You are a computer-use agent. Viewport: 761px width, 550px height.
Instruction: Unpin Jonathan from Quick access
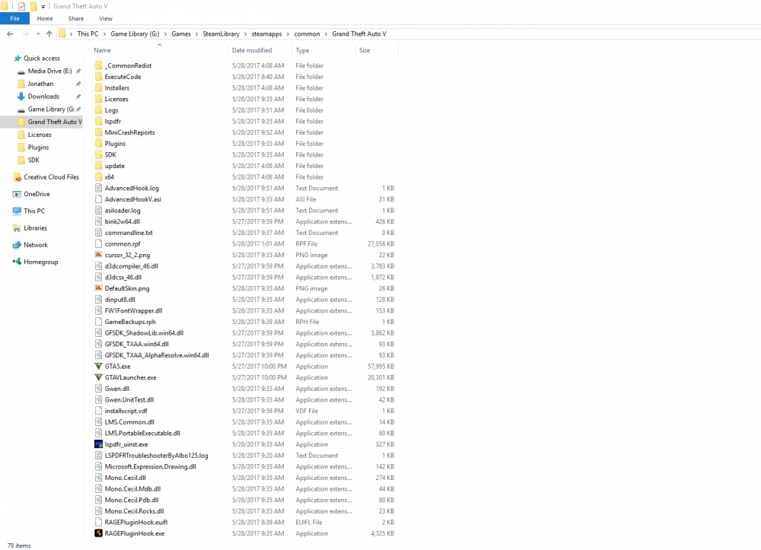77,84
